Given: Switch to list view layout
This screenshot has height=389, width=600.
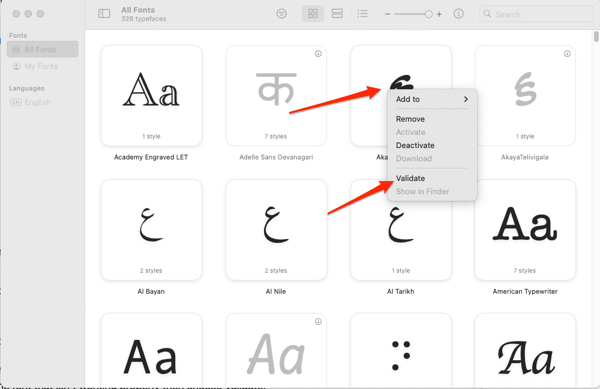Looking at the screenshot, I should click(362, 14).
